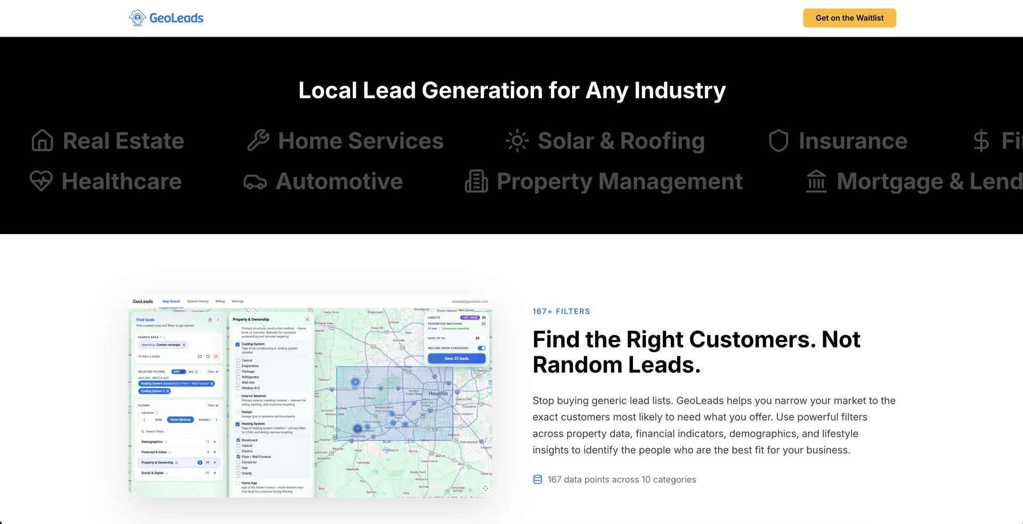1023x524 pixels.
Task: Click Clear all in Filters section
Action: 213,405
